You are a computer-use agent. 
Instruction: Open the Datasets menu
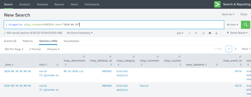click(x=42, y=5)
